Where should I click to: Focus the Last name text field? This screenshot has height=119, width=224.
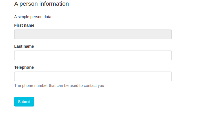click(93, 55)
